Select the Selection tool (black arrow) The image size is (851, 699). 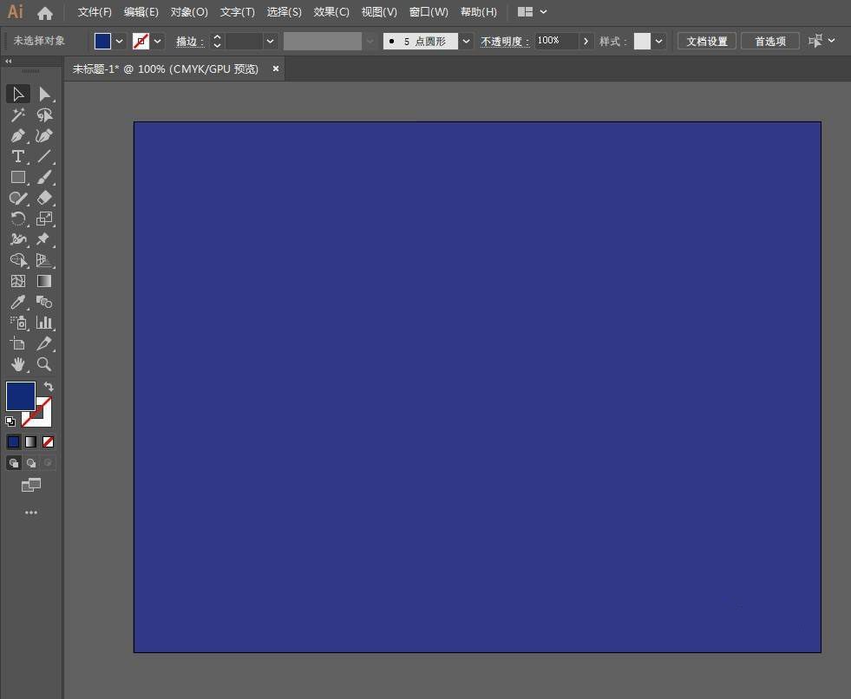[x=18, y=94]
